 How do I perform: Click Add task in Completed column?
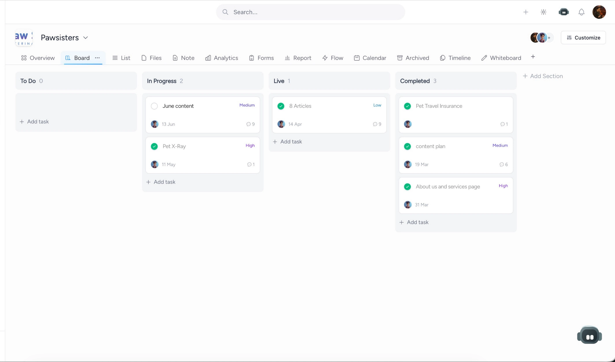pos(414,222)
